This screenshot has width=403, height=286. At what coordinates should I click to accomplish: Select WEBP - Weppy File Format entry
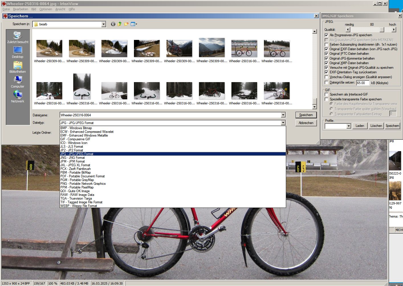coord(79,206)
